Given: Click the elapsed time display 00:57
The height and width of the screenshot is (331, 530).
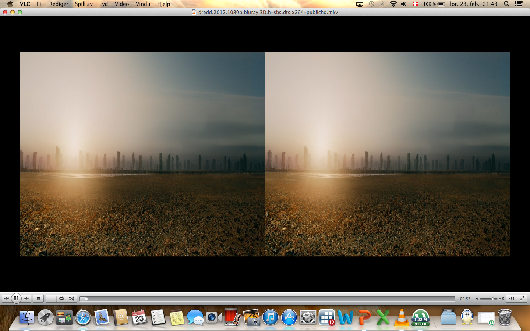Looking at the screenshot, I should pos(465,299).
